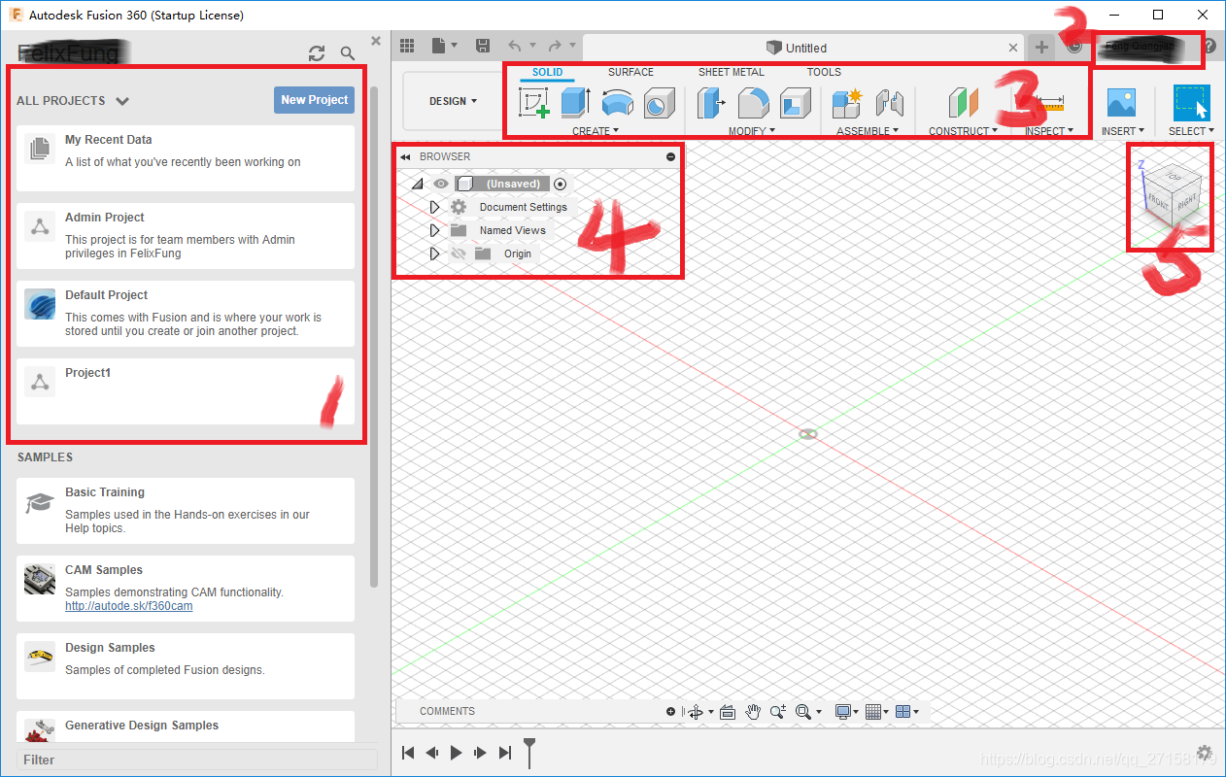Click the Orbit navigation tool
Image resolution: width=1226 pixels, height=777 pixels.
tap(696, 712)
